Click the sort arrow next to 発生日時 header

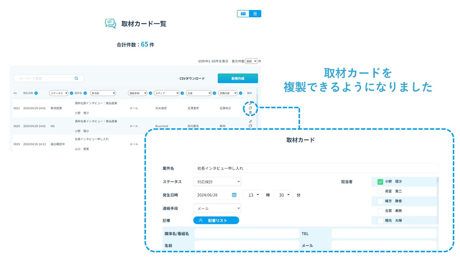pyautogui.click(x=36, y=93)
